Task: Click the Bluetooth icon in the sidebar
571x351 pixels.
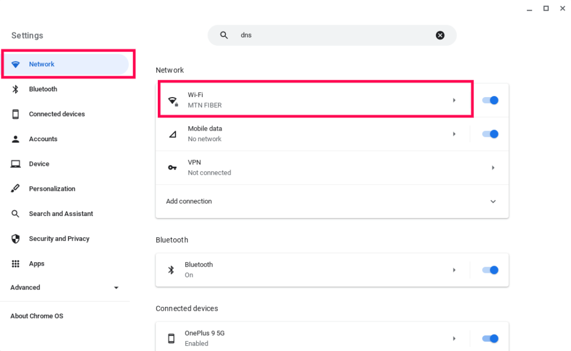Action: pos(15,89)
